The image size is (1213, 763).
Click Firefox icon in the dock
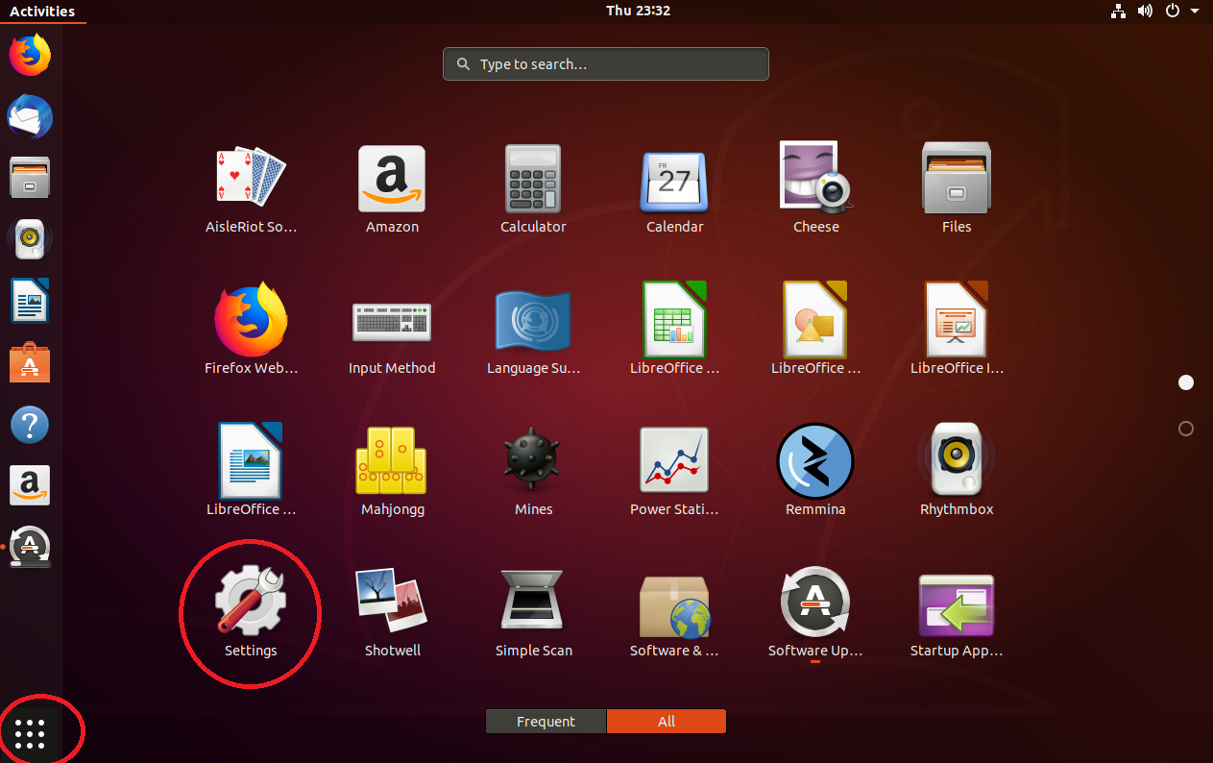(30, 55)
